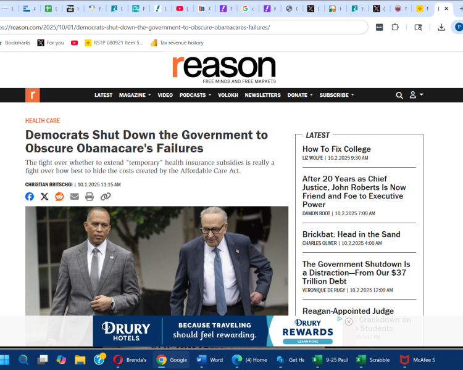Open 'How To Fix College' article
463x370 pixels.
click(x=336, y=149)
